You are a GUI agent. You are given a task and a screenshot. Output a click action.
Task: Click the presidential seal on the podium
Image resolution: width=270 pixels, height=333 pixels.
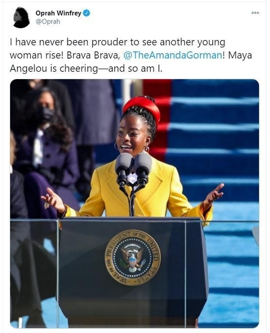[133, 257]
